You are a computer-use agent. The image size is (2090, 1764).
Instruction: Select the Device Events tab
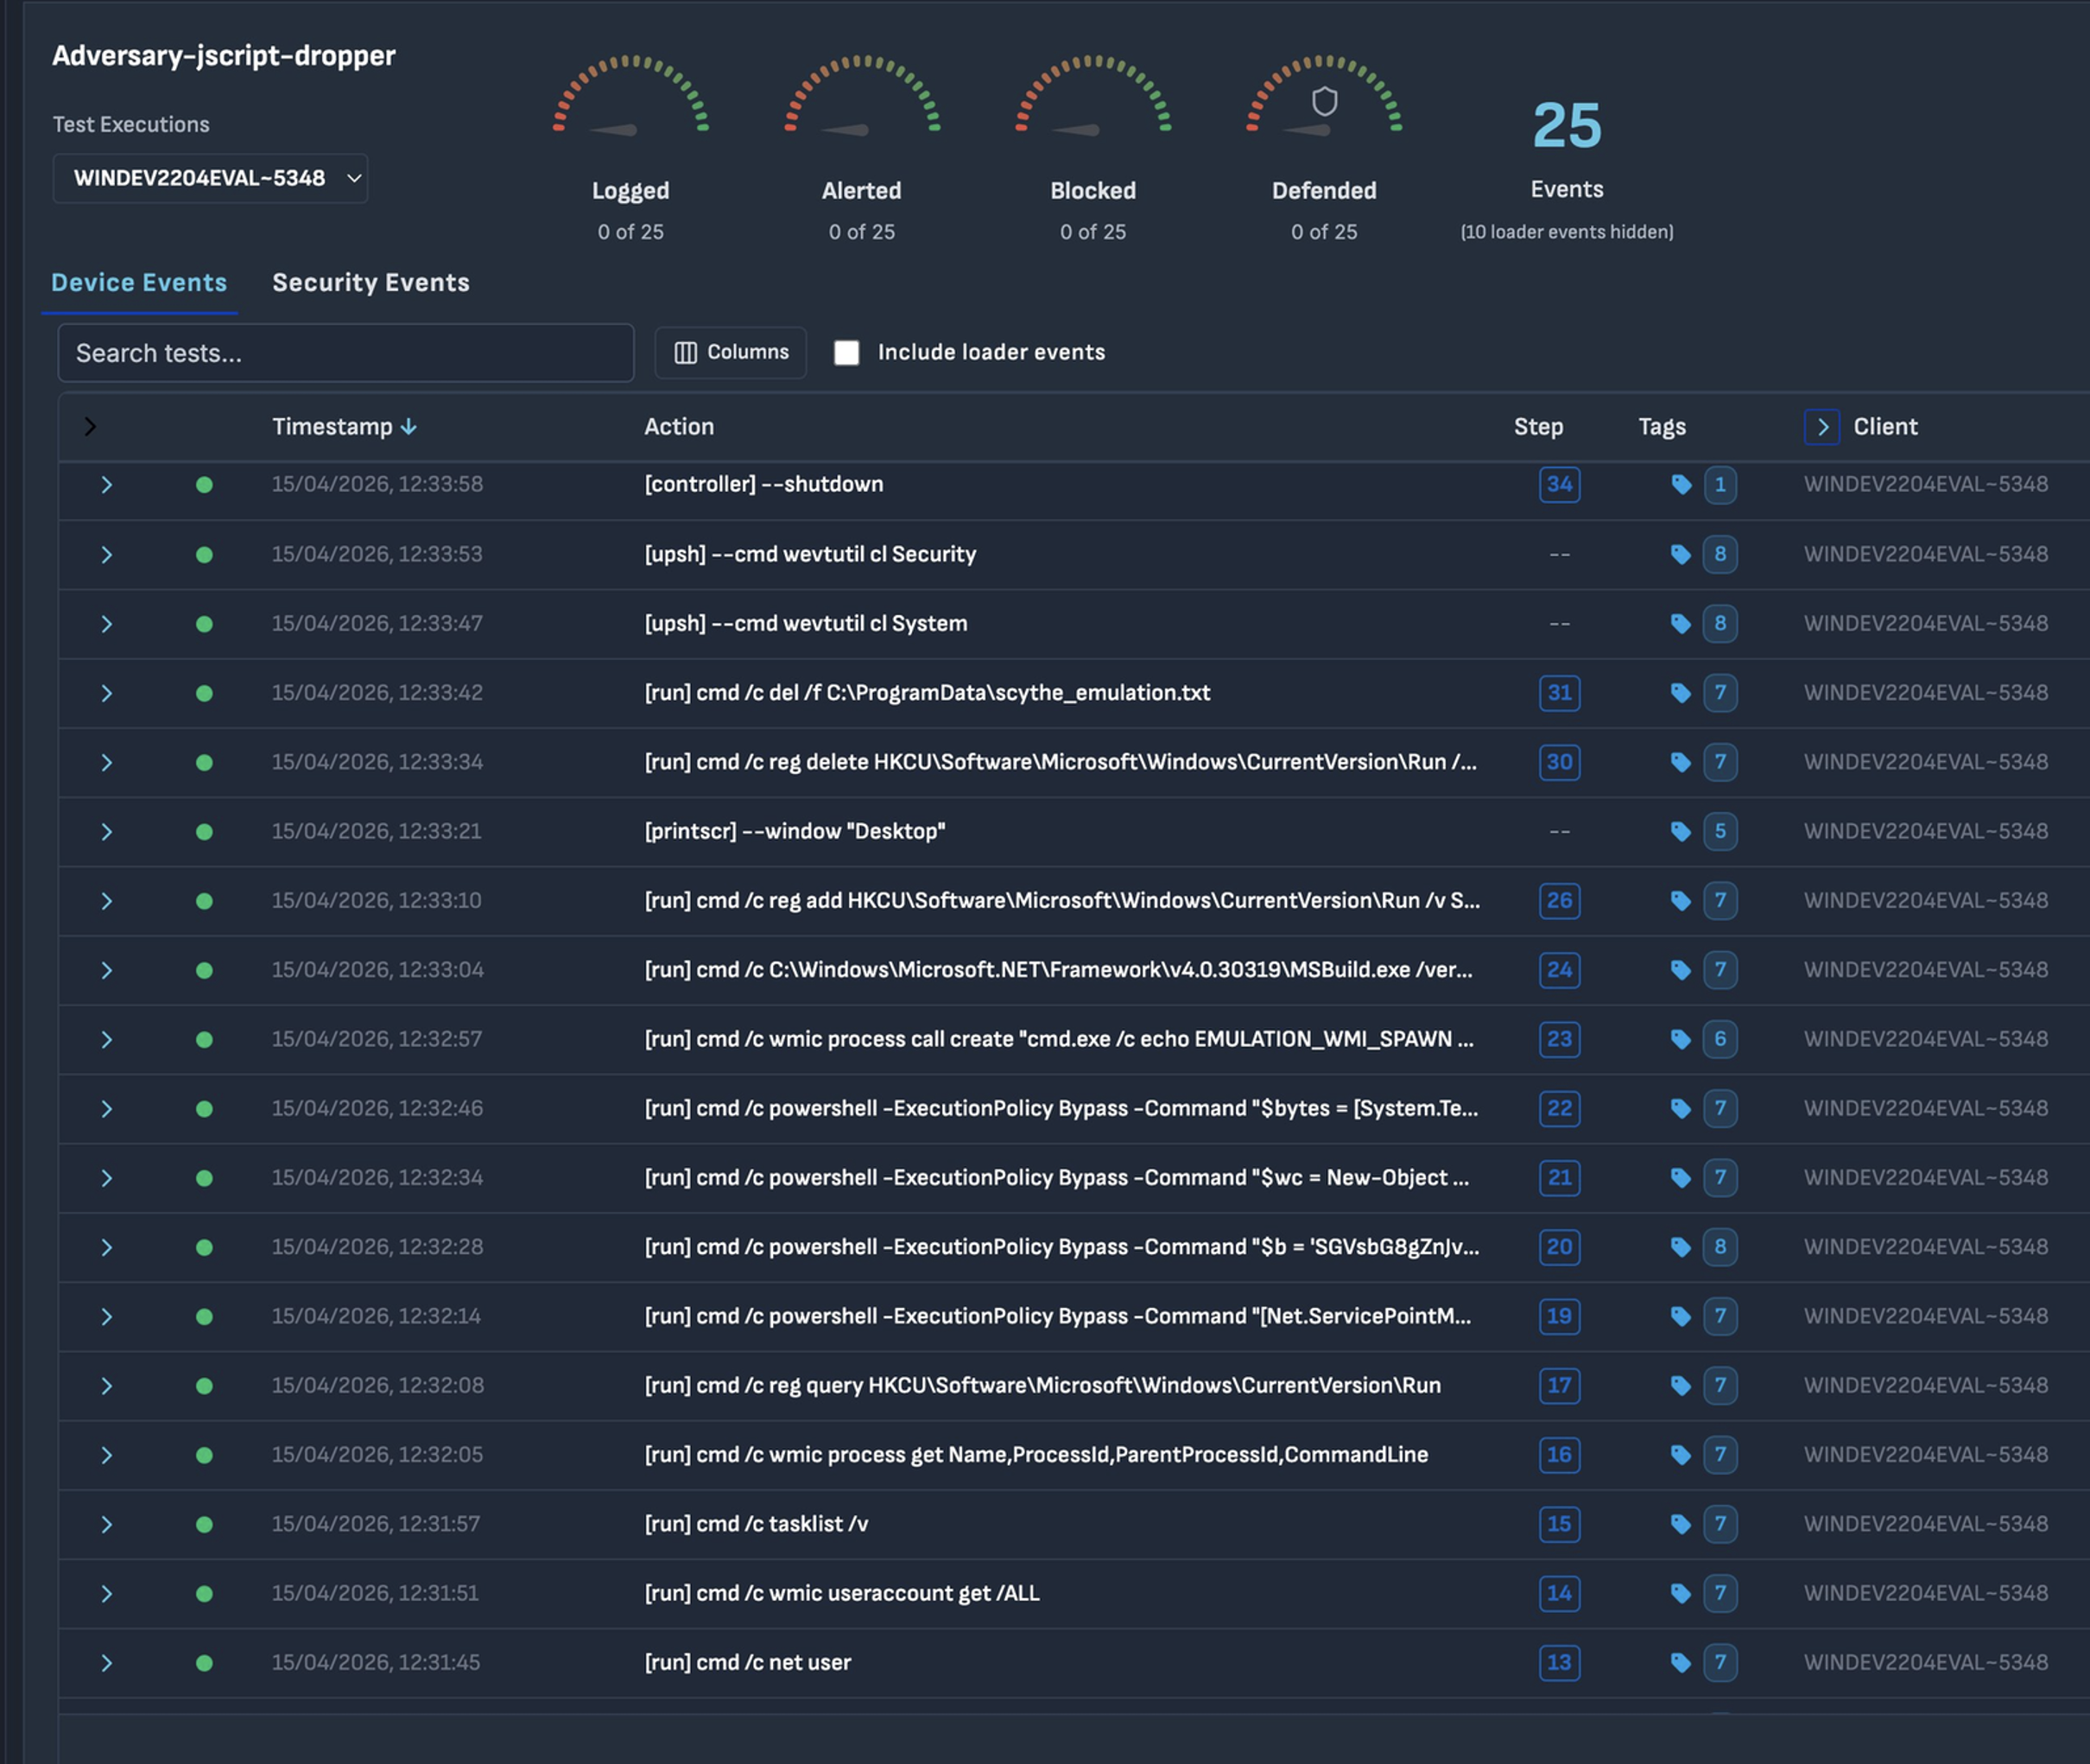click(139, 283)
